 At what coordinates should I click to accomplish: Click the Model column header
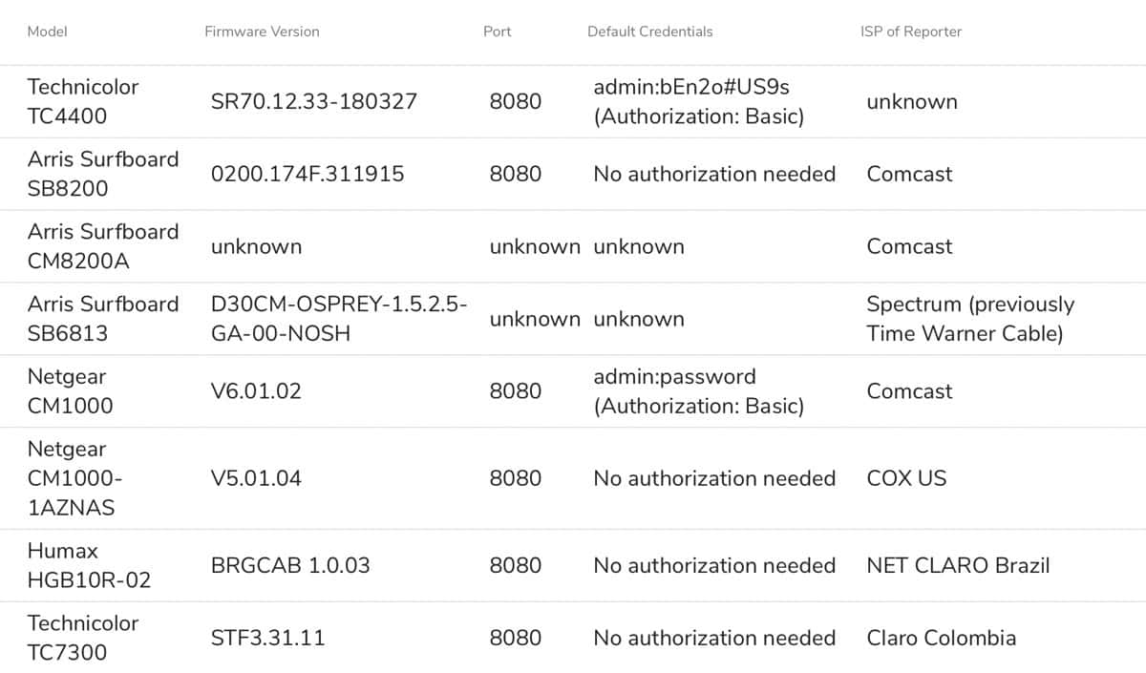(47, 32)
